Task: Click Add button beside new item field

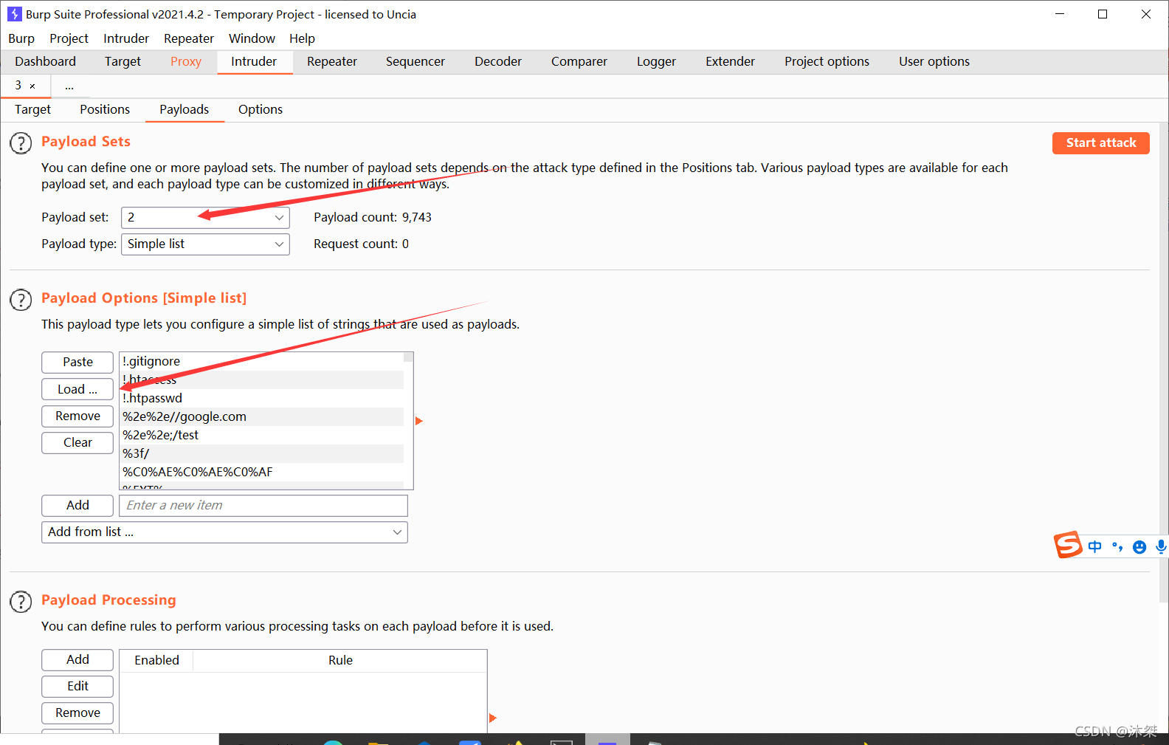Action: point(77,506)
